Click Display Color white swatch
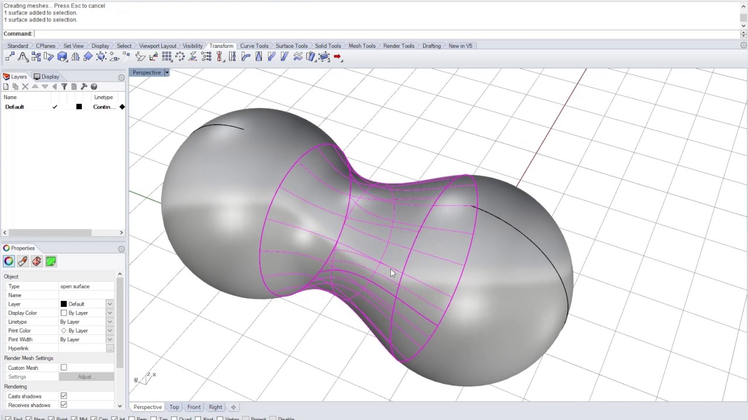Image resolution: width=748 pixels, height=420 pixels. [x=64, y=313]
